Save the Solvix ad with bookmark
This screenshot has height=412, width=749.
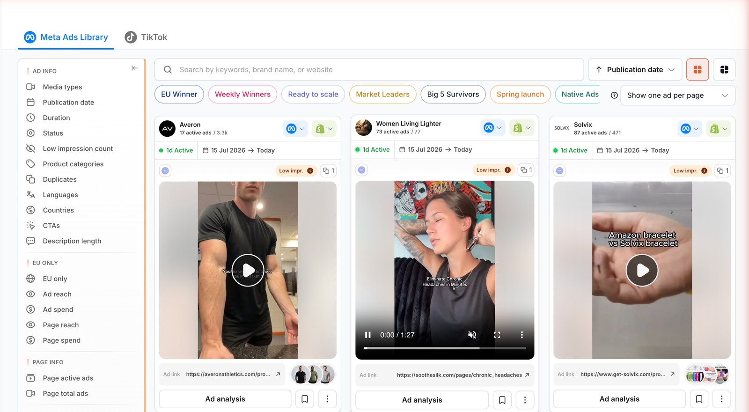[x=699, y=399]
